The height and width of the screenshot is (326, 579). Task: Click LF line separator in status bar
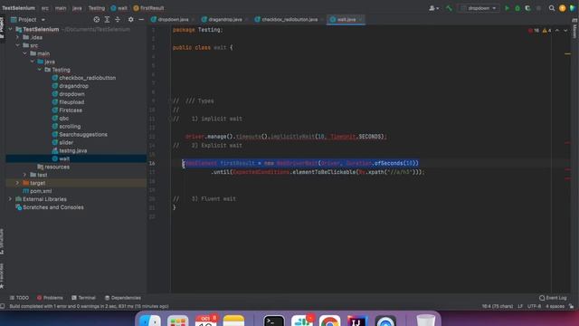(x=520, y=306)
